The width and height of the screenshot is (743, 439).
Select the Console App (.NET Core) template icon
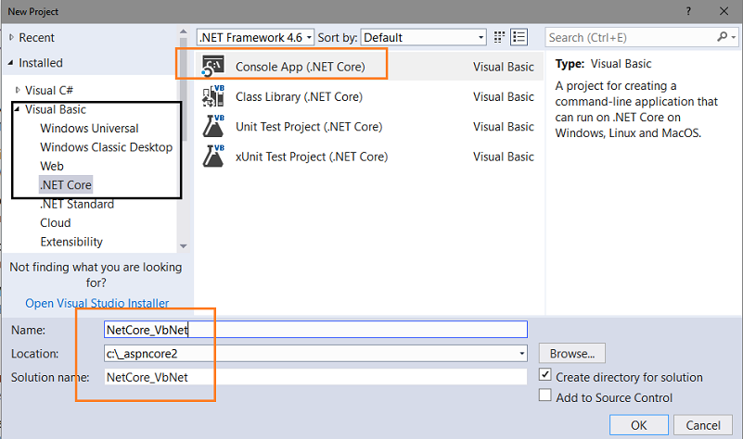point(212,66)
